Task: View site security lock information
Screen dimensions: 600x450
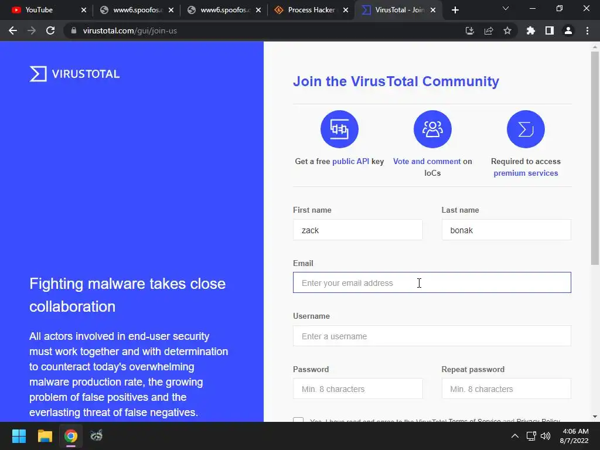Action: [74, 30]
